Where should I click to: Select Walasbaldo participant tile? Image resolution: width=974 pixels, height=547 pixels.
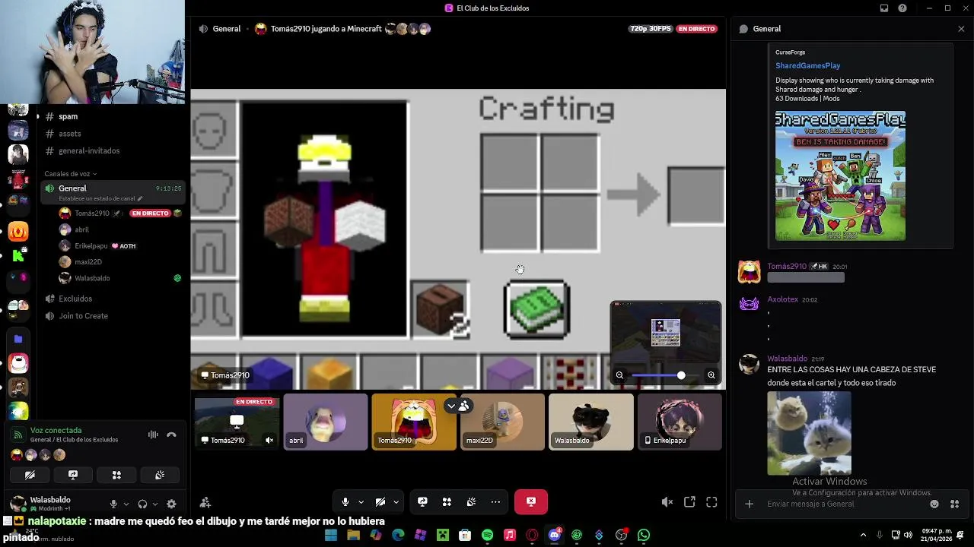(590, 422)
